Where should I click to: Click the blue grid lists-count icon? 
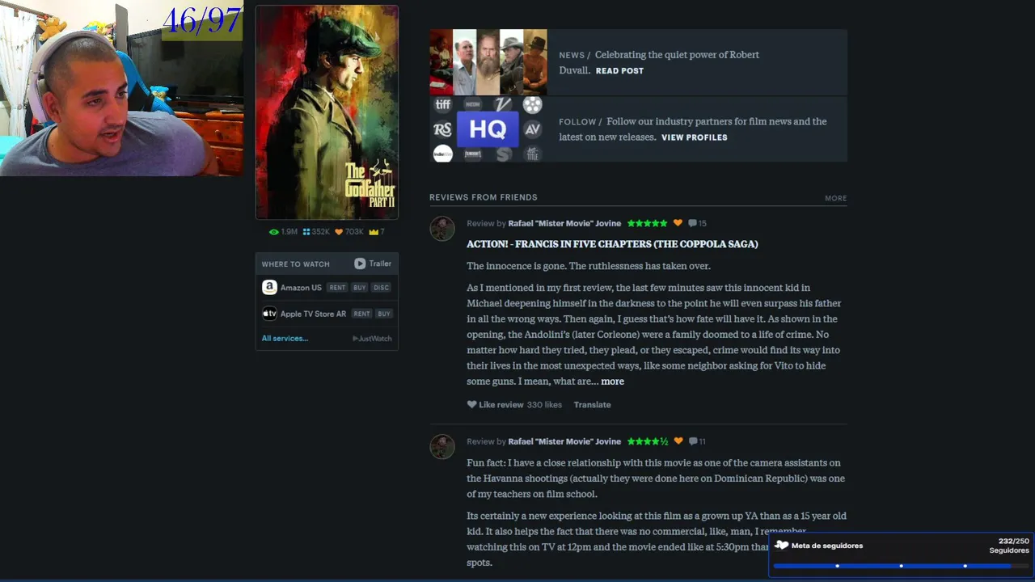[x=306, y=232]
